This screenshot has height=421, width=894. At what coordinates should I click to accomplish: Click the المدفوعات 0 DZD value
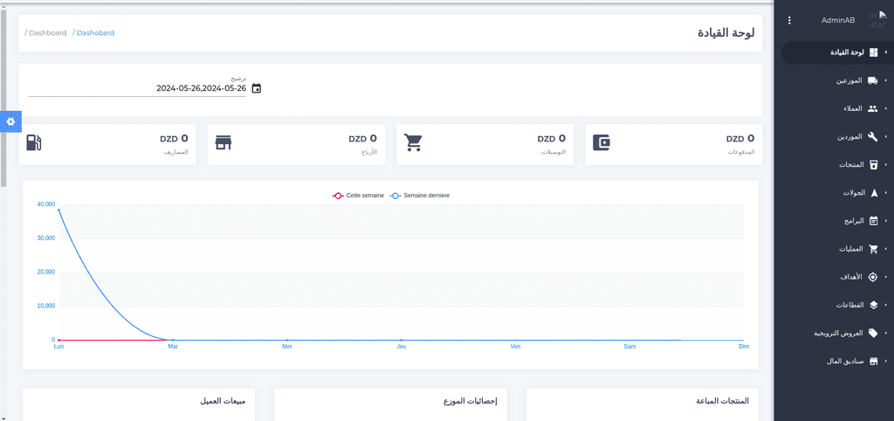click(740, 138)
